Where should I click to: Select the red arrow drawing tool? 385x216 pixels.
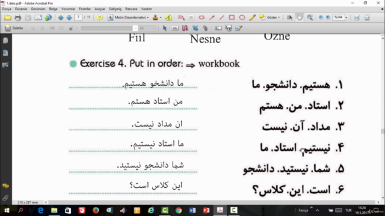pyautogui.click(x=212, y=17)
